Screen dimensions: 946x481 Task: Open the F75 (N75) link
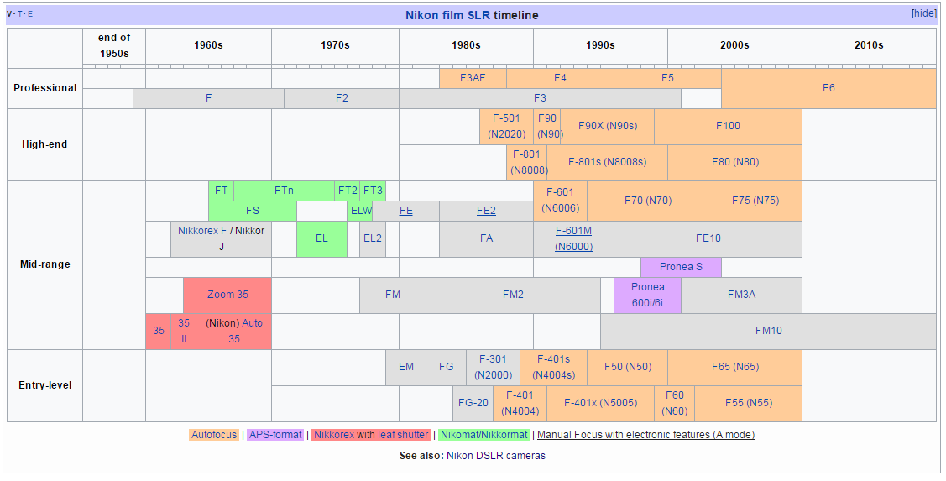point(755,201)
